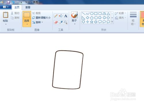Image resolution: width=144 pixels, height=104 pixels.
Task: Pick the Pentagon shape
Action: (x=92, y=18)
